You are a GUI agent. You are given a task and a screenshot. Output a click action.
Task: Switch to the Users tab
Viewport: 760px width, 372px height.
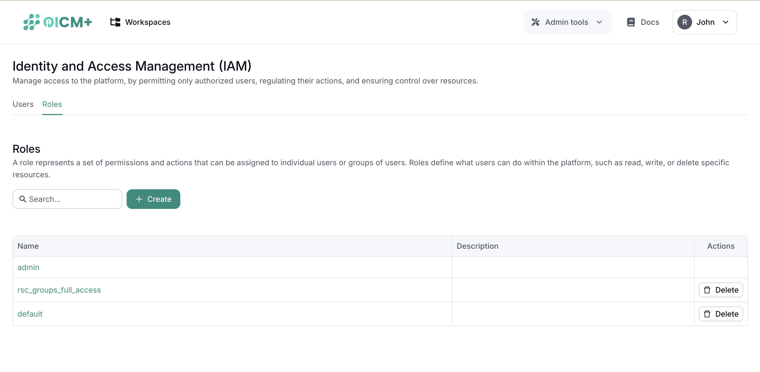pos(23,104)
